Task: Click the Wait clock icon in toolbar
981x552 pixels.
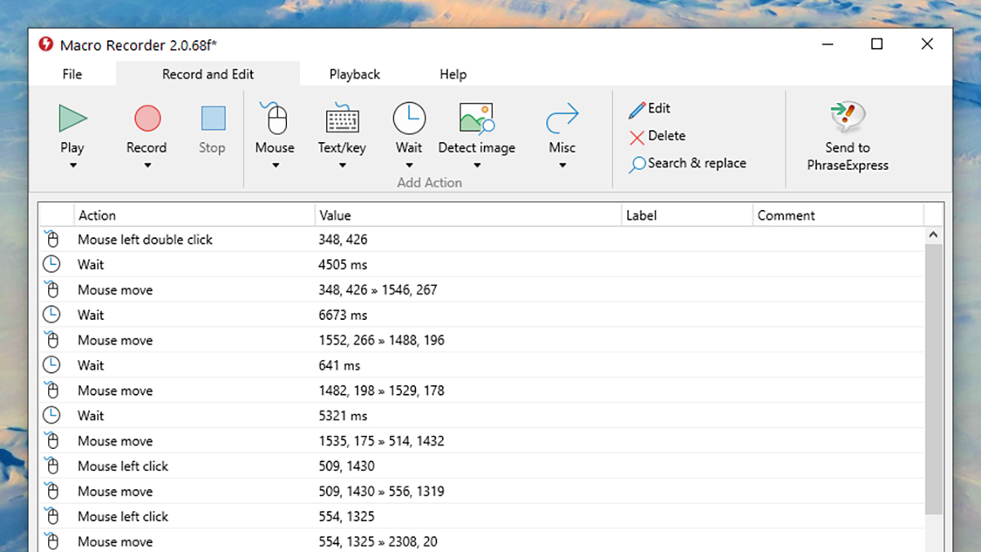Action: [x=409, y=119]
